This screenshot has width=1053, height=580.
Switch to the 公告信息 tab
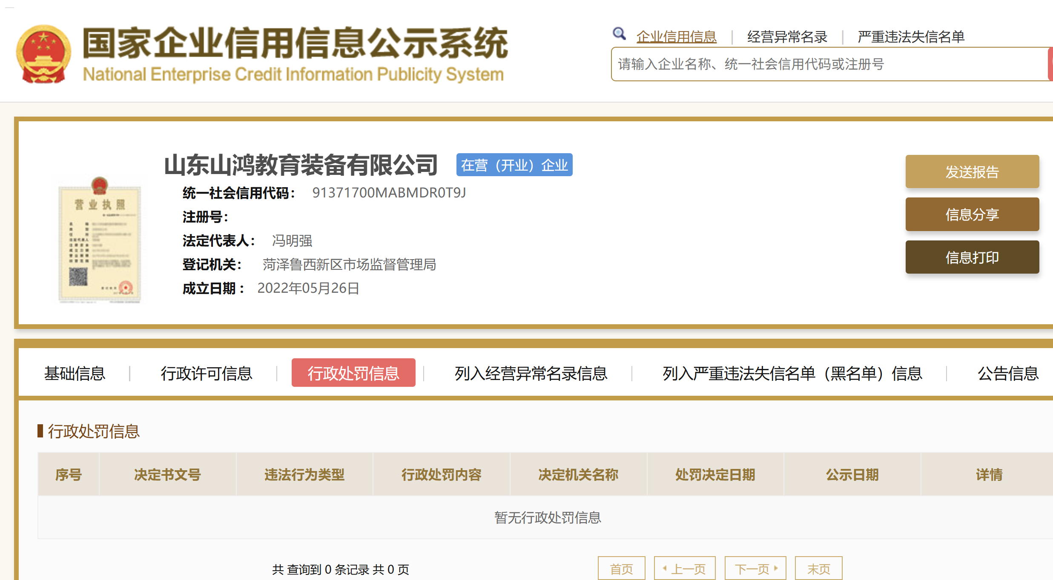(x=1007, y=373)
